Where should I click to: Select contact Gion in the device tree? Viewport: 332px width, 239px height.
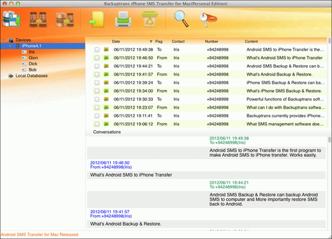point(33,58)
